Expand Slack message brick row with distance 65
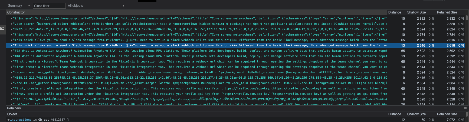 [11, 40]
